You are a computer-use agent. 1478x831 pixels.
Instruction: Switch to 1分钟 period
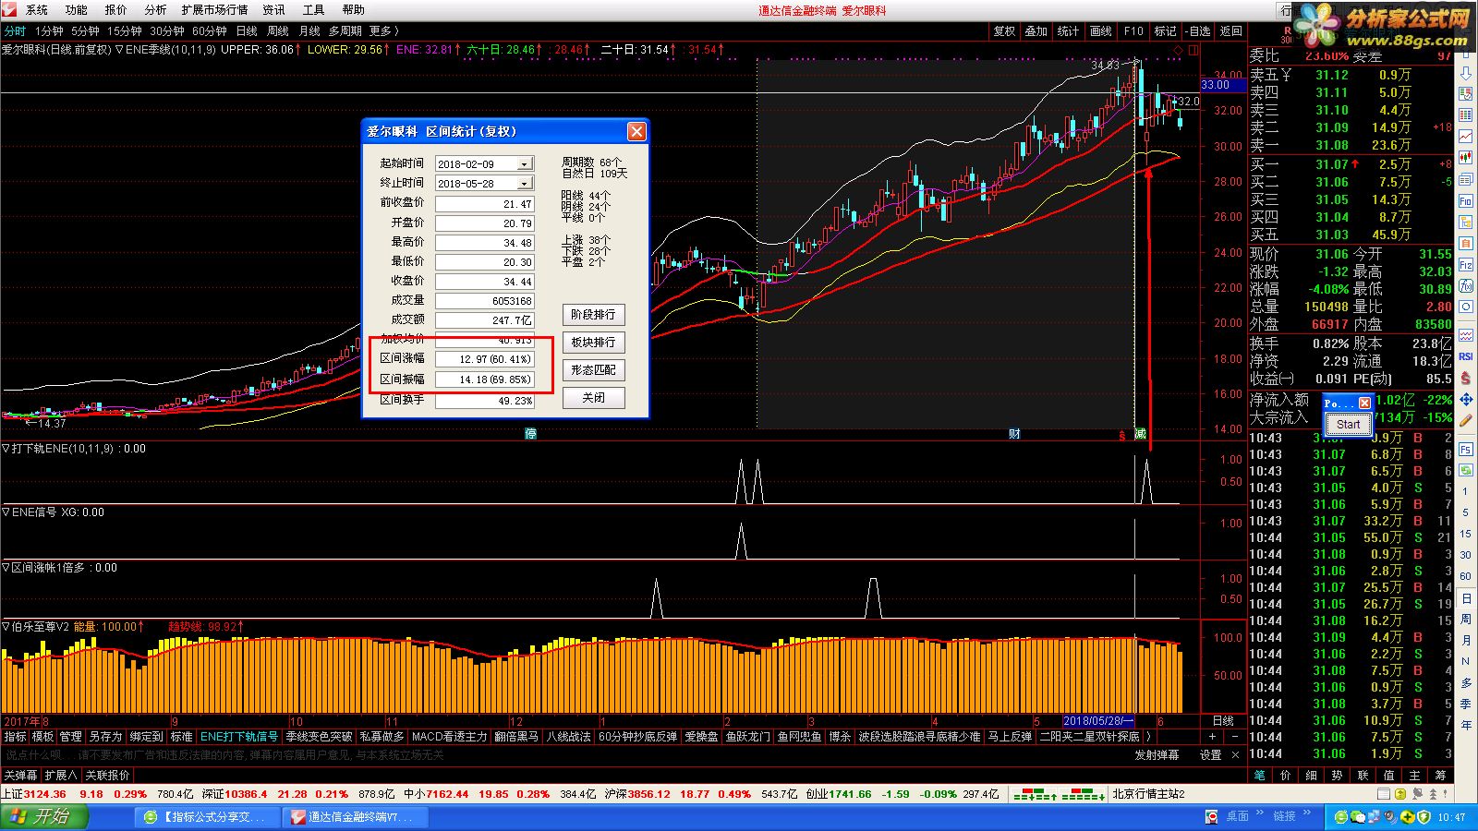pos(49,30)
